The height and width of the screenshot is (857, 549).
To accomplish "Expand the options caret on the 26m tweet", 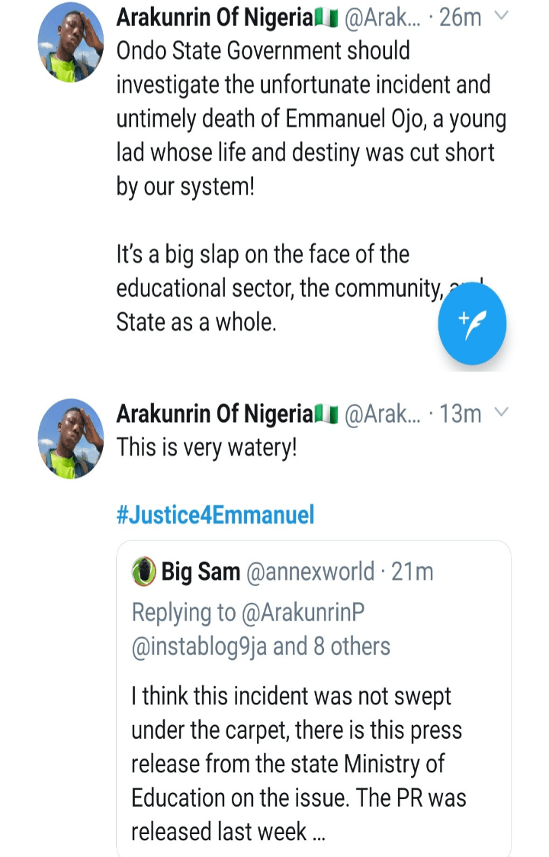I will (501, 17).
